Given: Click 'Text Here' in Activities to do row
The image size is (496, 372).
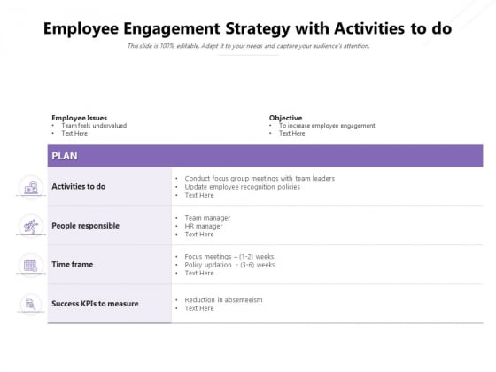Looking at the screenshot, I should click(199, 195).
